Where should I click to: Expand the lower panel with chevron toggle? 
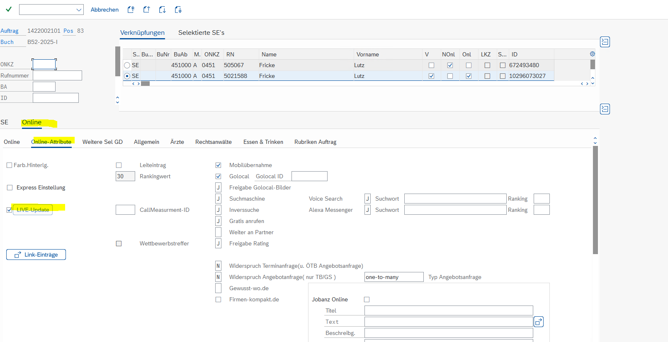click(595, 141)
